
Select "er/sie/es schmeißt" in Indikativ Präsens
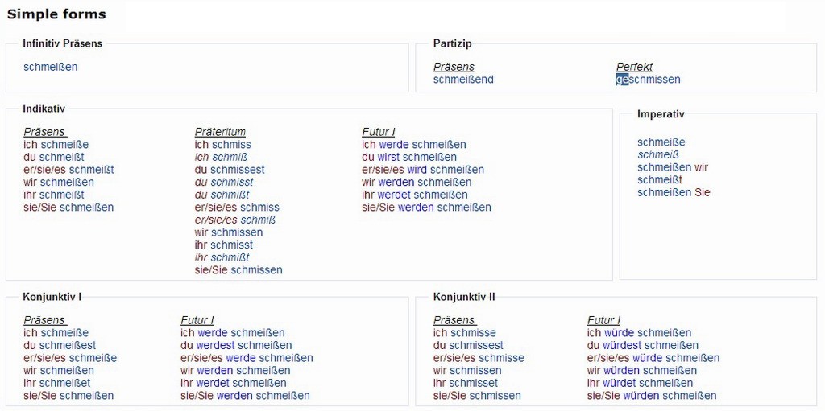68,170
